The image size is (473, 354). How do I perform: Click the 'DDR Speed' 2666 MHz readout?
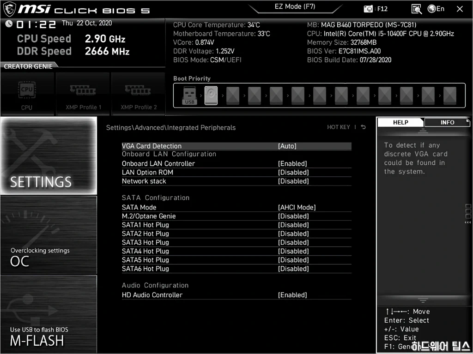pos(73,51)
